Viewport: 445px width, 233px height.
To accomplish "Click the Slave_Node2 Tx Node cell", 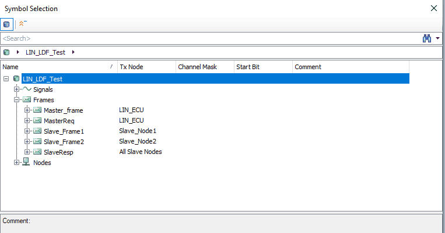I will pos(138,141).
